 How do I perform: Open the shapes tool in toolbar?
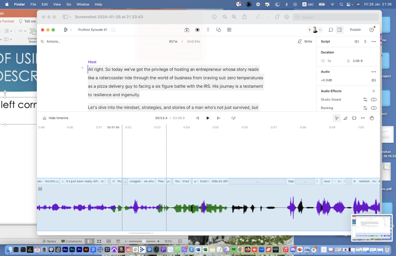click(218, 30)
